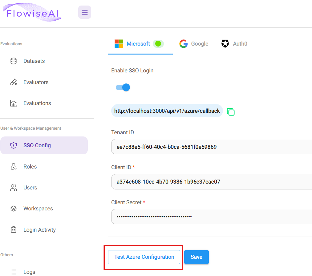The image size is (312, 276).
Task: Open Logs in the sidebar
Action: pos(29,272)
